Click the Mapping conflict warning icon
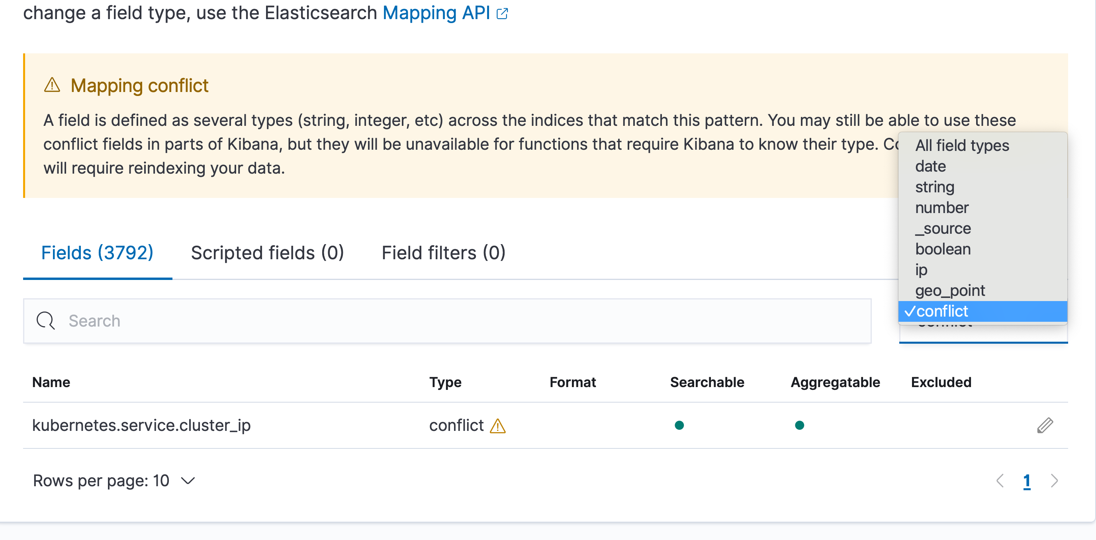 click(52, 85)
